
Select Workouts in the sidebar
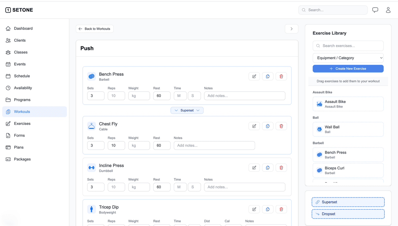coord(34,112)
